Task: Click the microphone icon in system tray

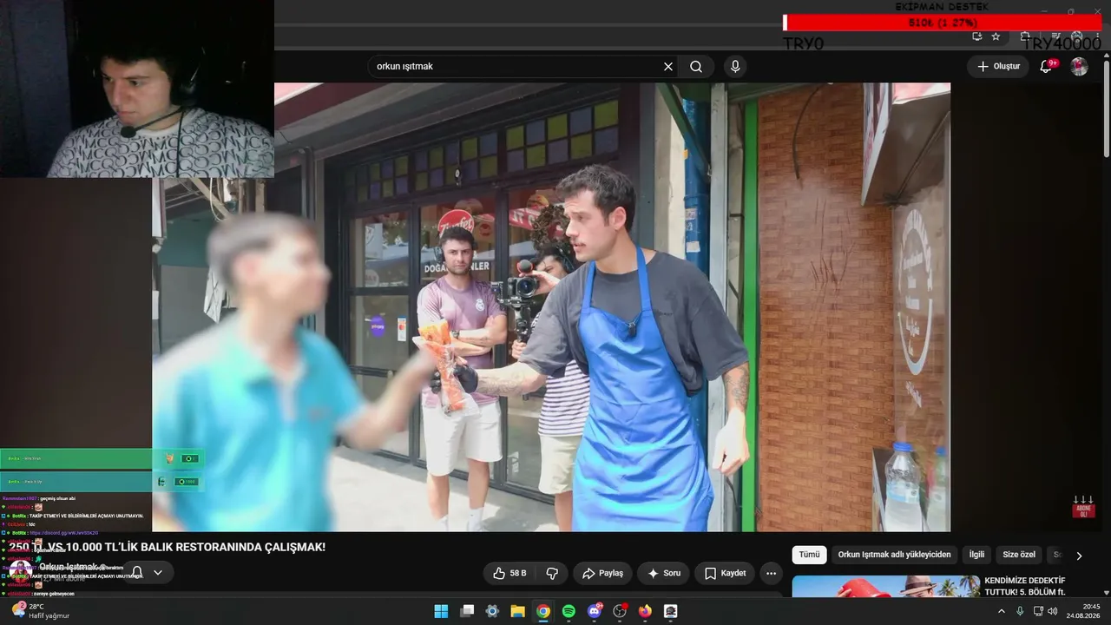Action: [1020, 611]
